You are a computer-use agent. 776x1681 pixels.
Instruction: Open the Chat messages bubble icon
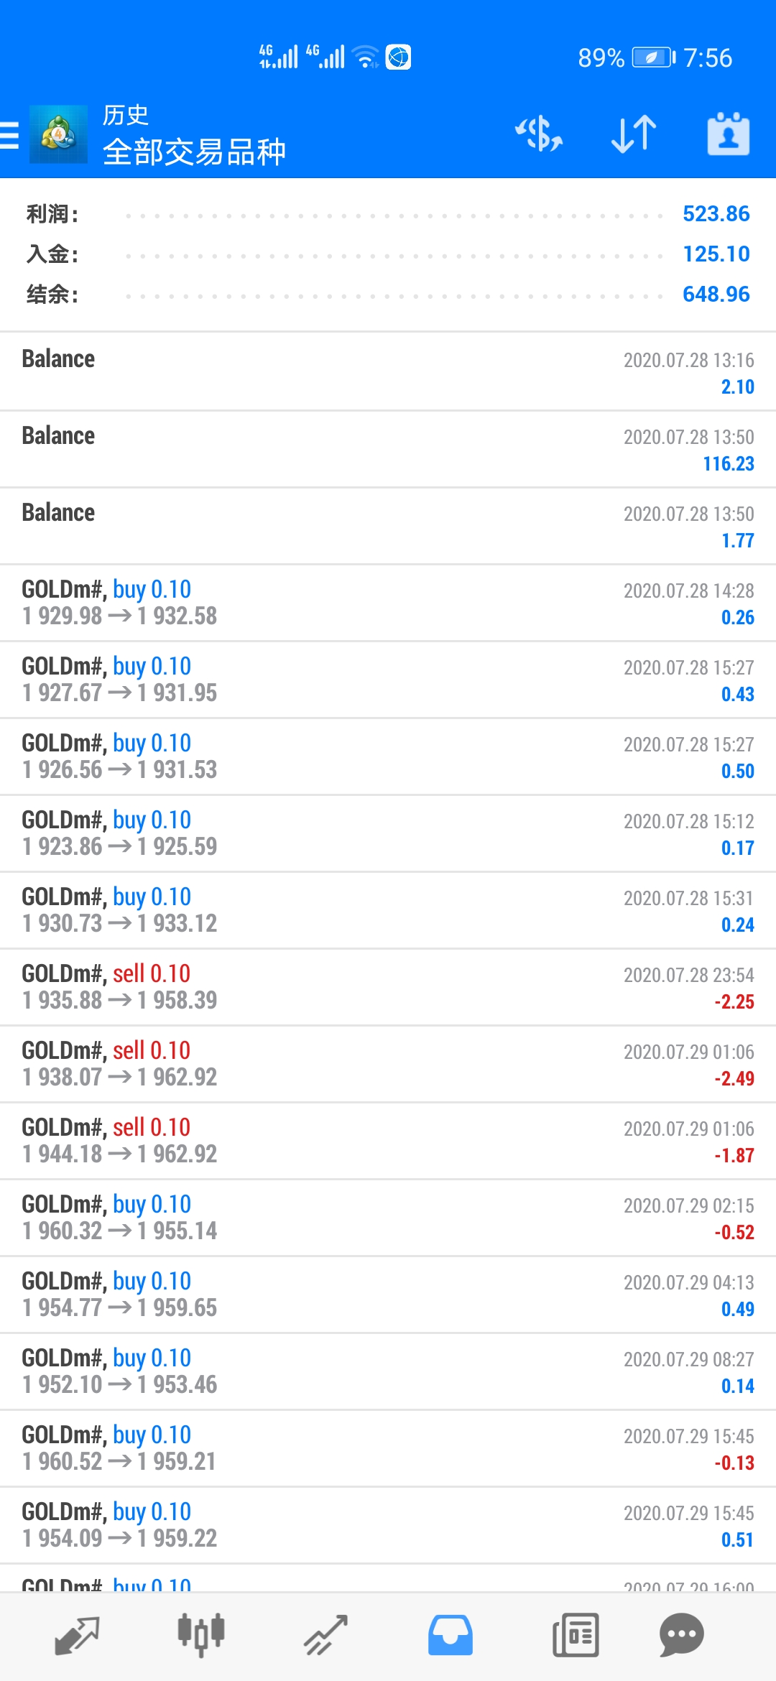pyautogui.click(x=681, y=1635)
